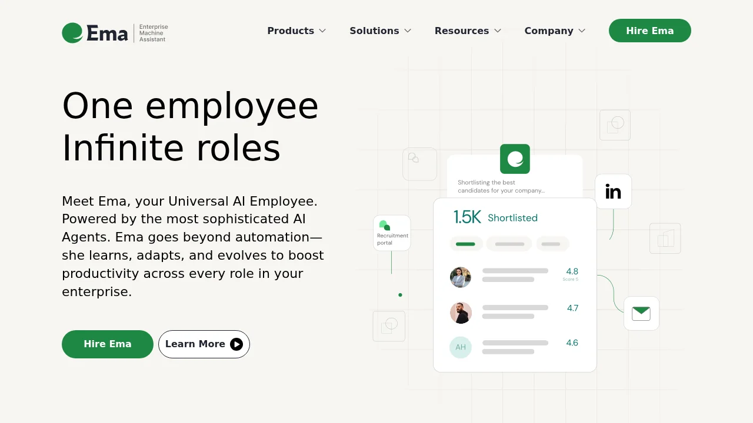Click the candidate avatar with 4.8 score

point(461,277)
